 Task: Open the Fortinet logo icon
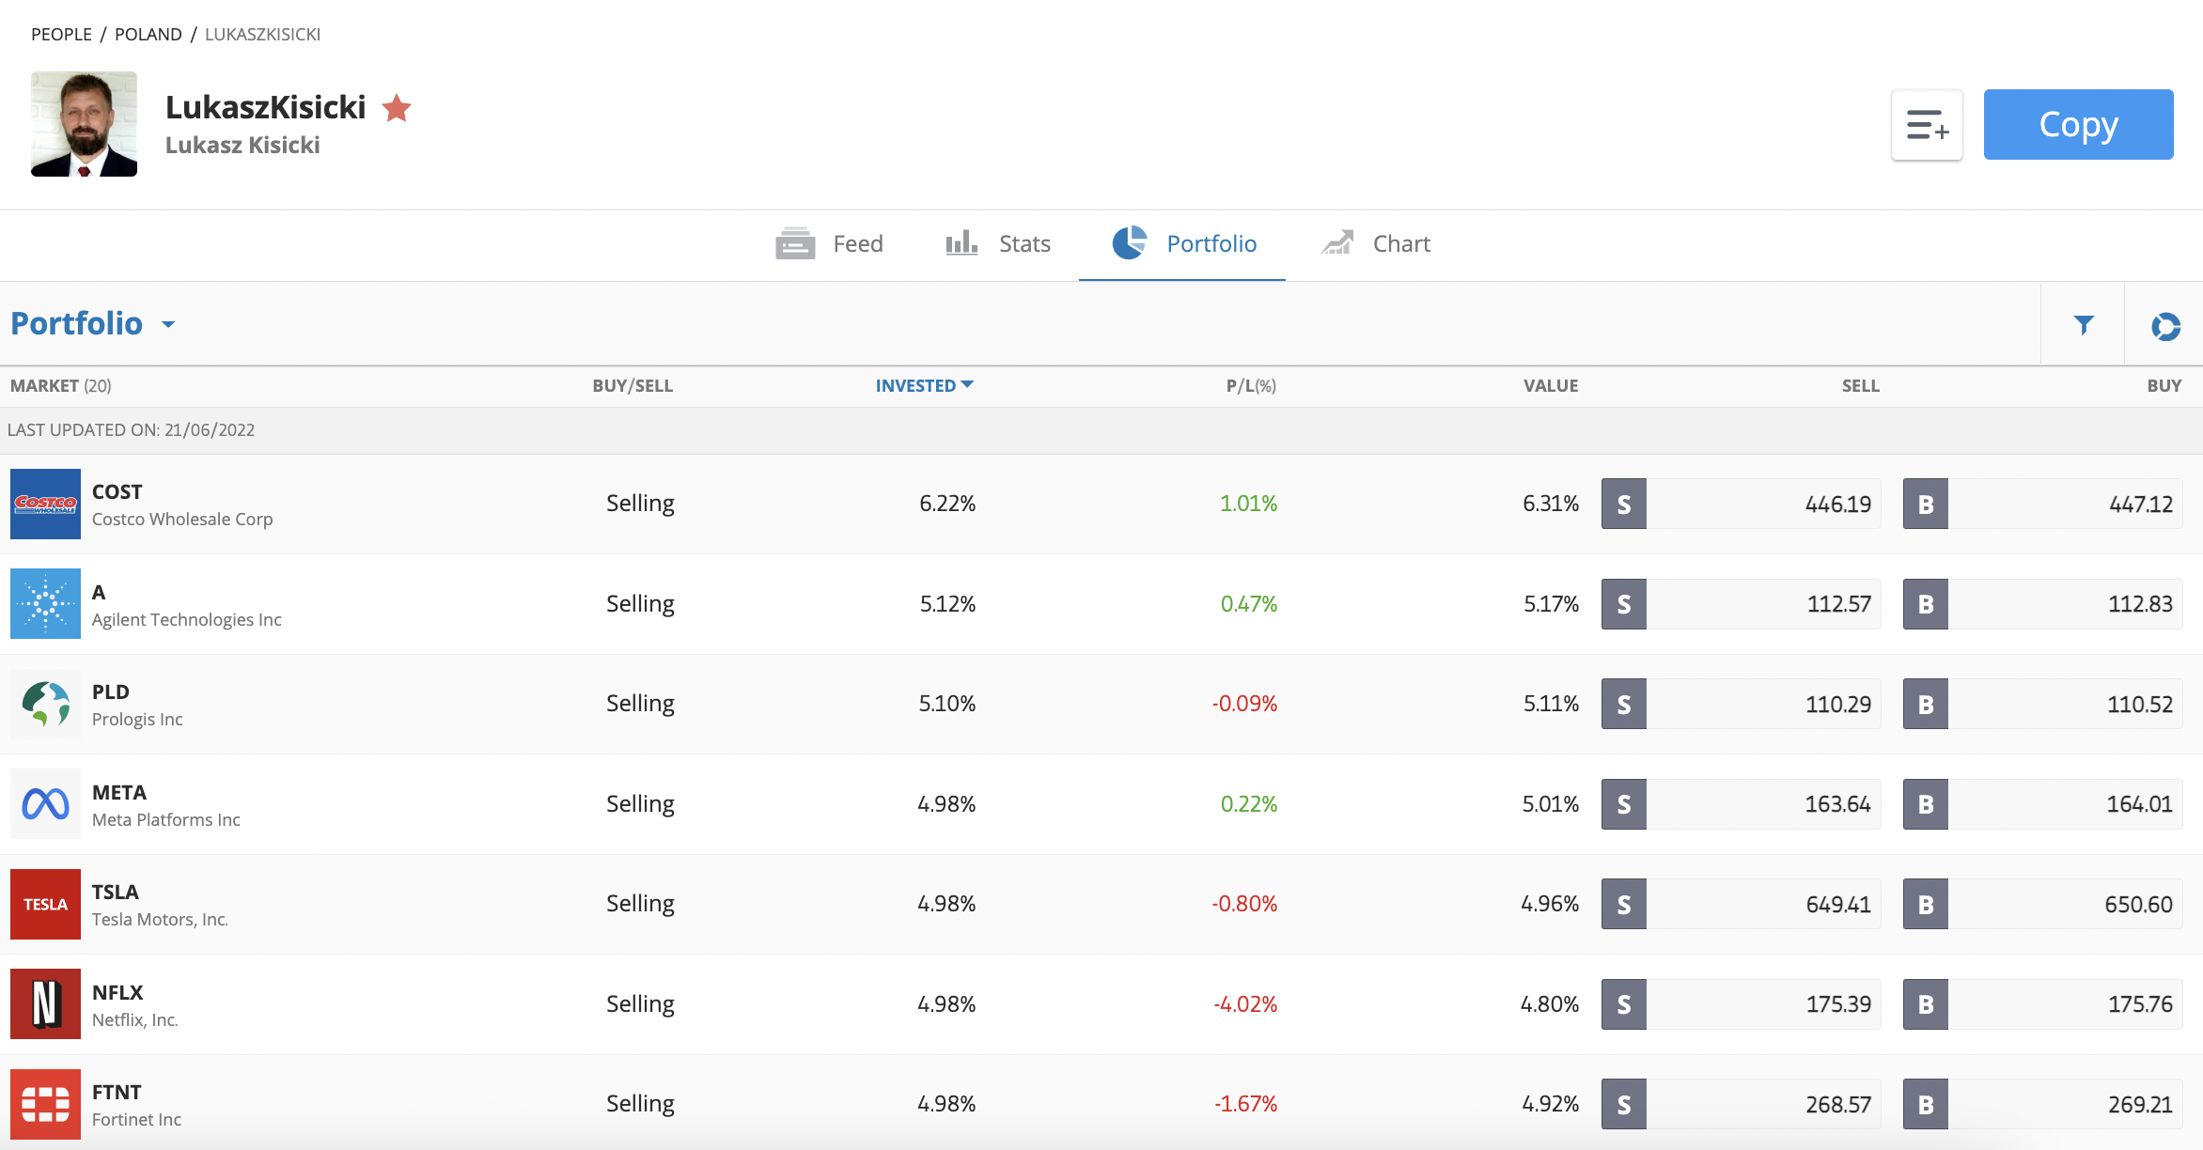pyautogui.click(x=45, y=1104)
